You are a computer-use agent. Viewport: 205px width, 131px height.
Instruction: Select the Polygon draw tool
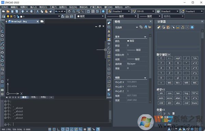coord(2,35)
